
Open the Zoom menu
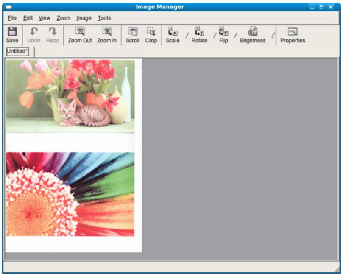64,19
